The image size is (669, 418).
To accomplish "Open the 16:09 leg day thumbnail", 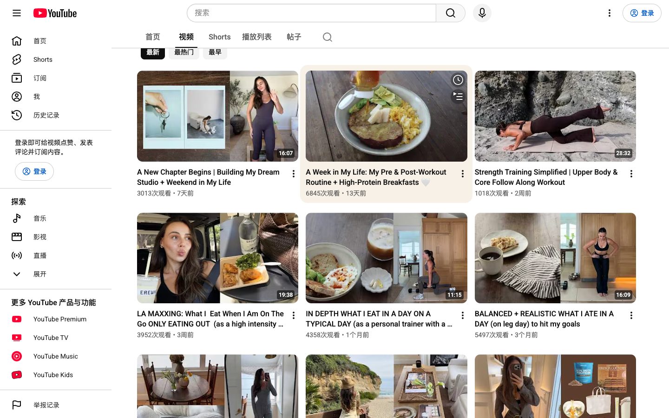I will (555, 258).
